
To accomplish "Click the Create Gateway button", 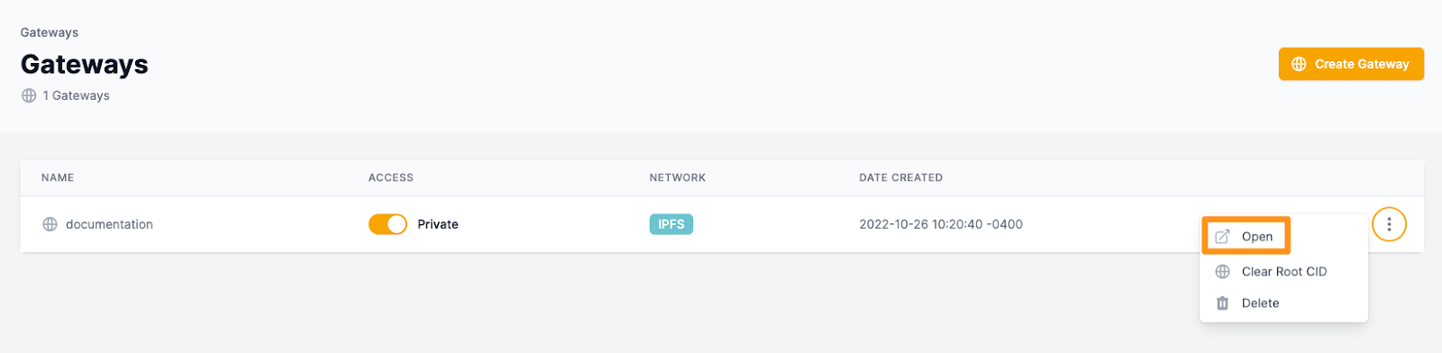I will tap(1350, 64).
